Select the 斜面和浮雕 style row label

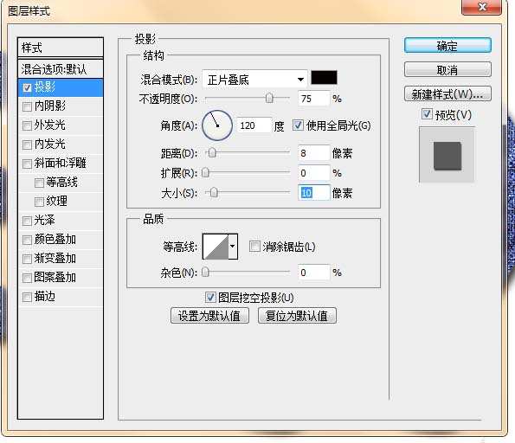point(61,163)
